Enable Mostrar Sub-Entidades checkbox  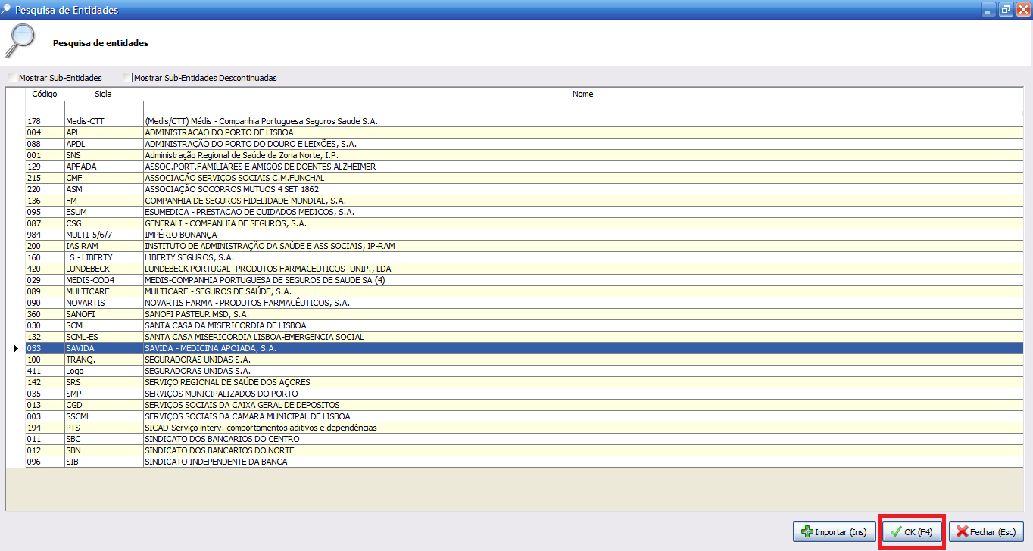(12, 78)
